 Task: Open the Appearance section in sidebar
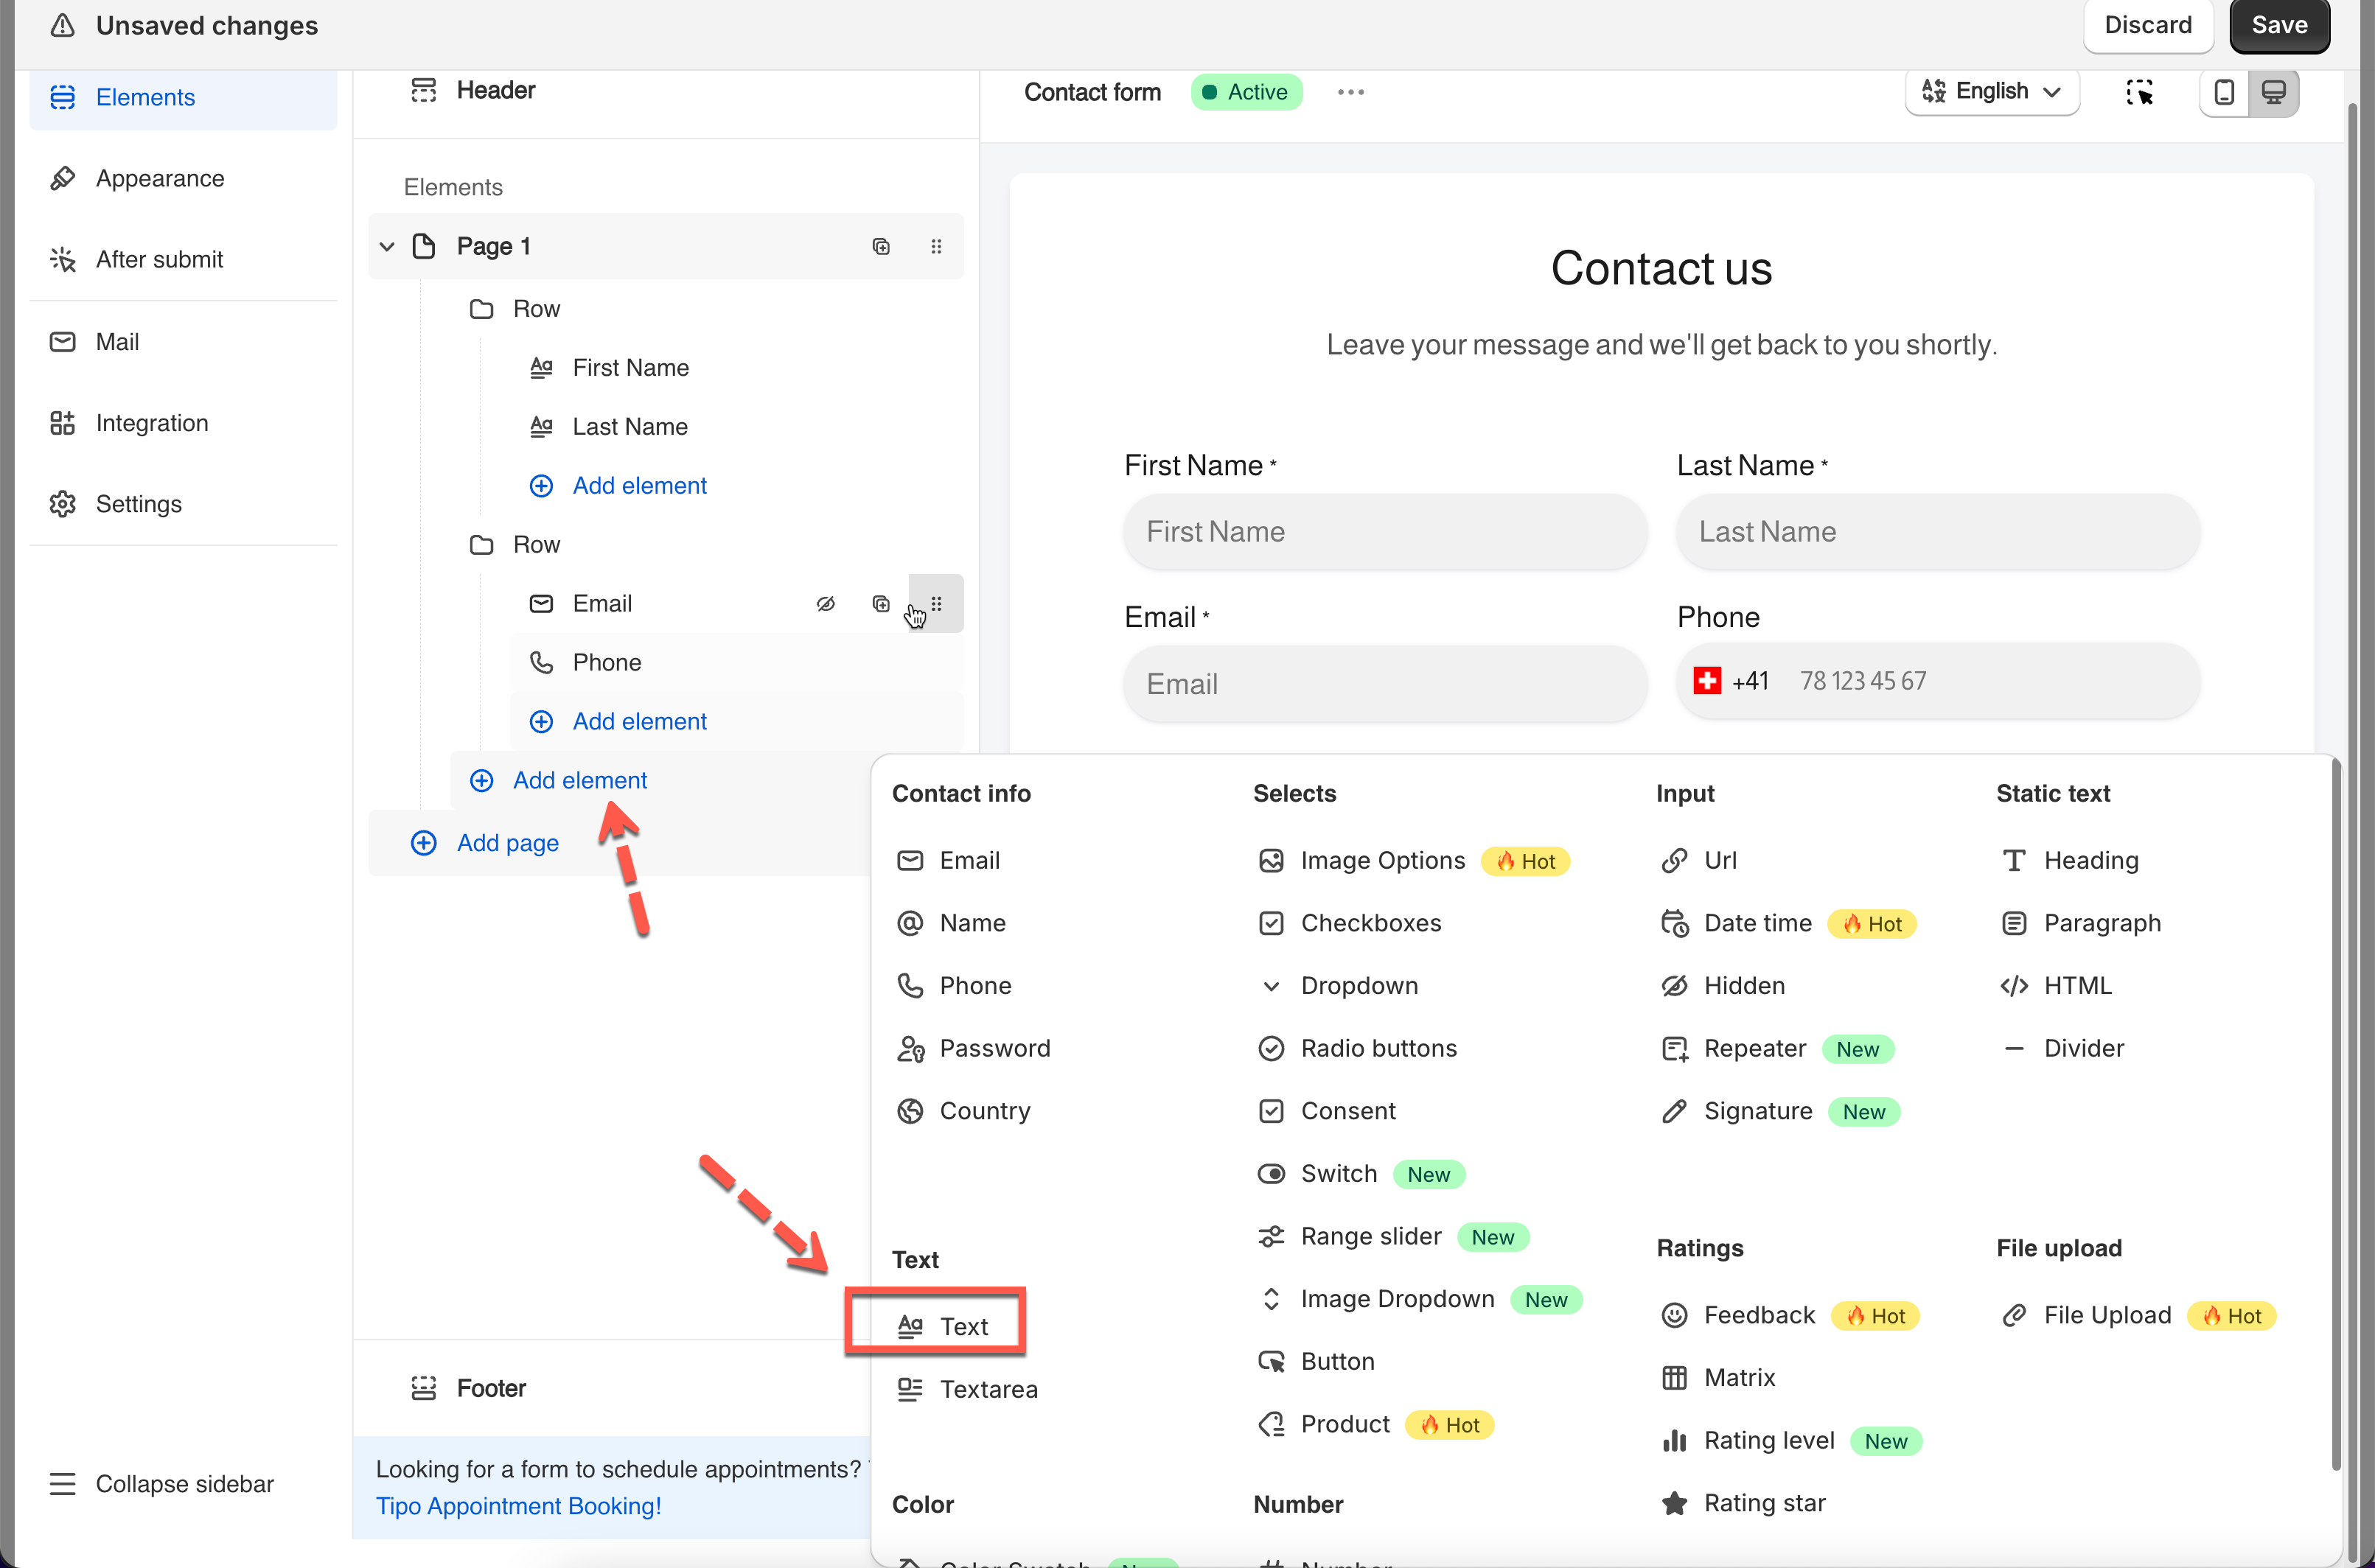click(x=160, y=178)
